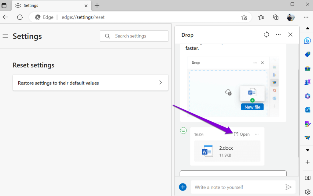This screenshot has height=196, width=313.
Task: Open the Settings navigation hamburger menu
Action: tap(5, 36)
